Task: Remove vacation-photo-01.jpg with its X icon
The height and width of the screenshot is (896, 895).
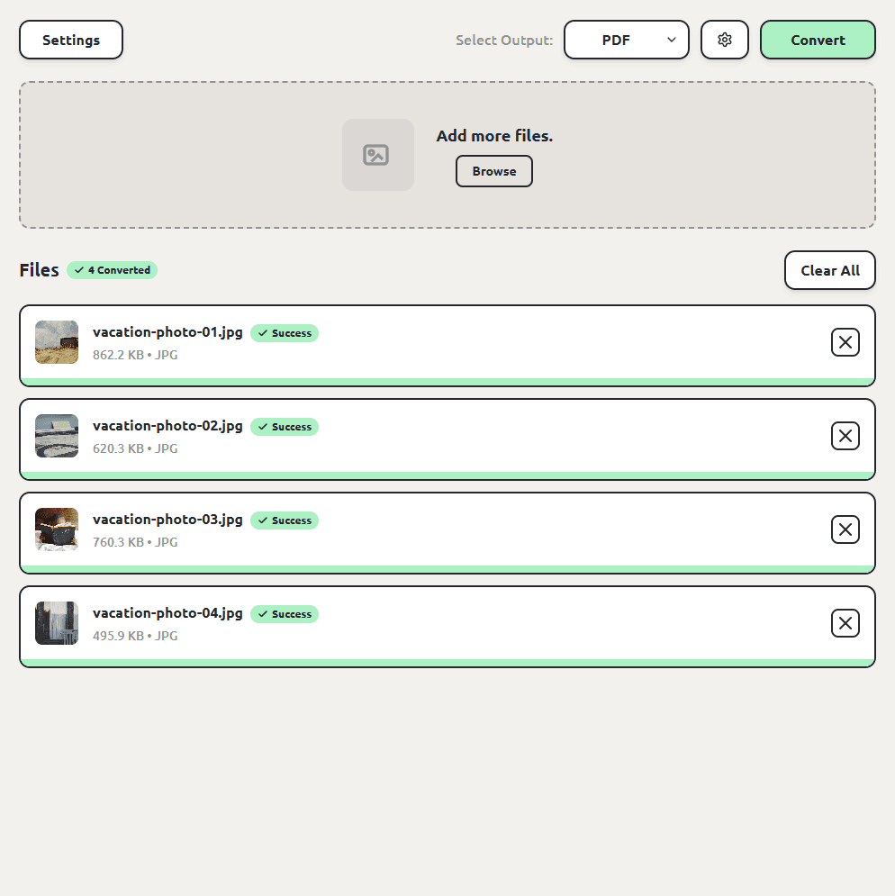Action: click(x=845, y=342)
